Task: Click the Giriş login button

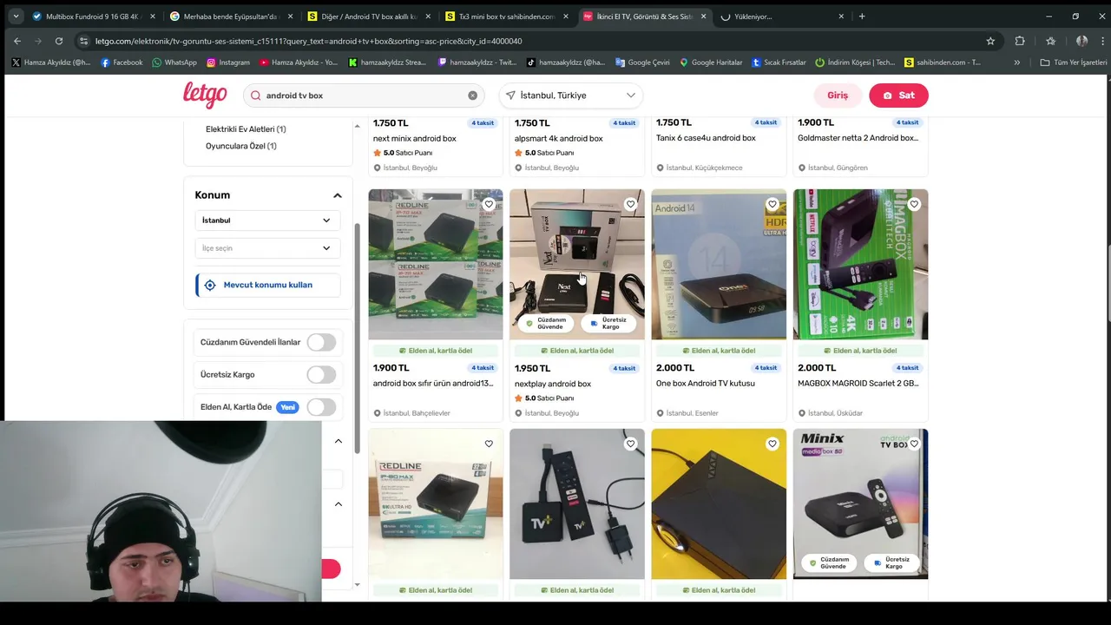Action: 837,95
